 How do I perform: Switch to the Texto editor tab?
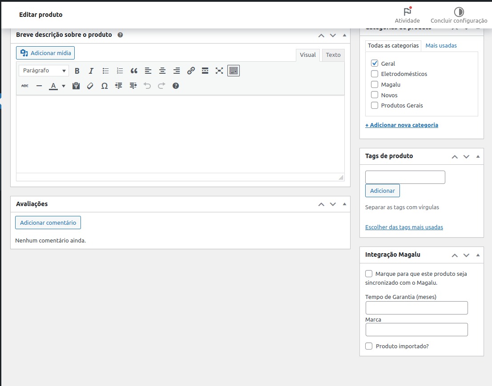point(333,55)
